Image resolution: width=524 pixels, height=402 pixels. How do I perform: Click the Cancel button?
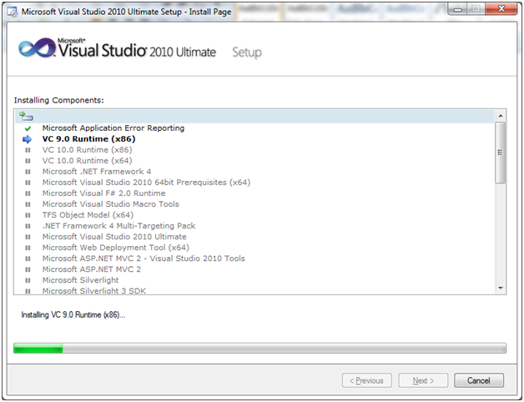[479, 380]
